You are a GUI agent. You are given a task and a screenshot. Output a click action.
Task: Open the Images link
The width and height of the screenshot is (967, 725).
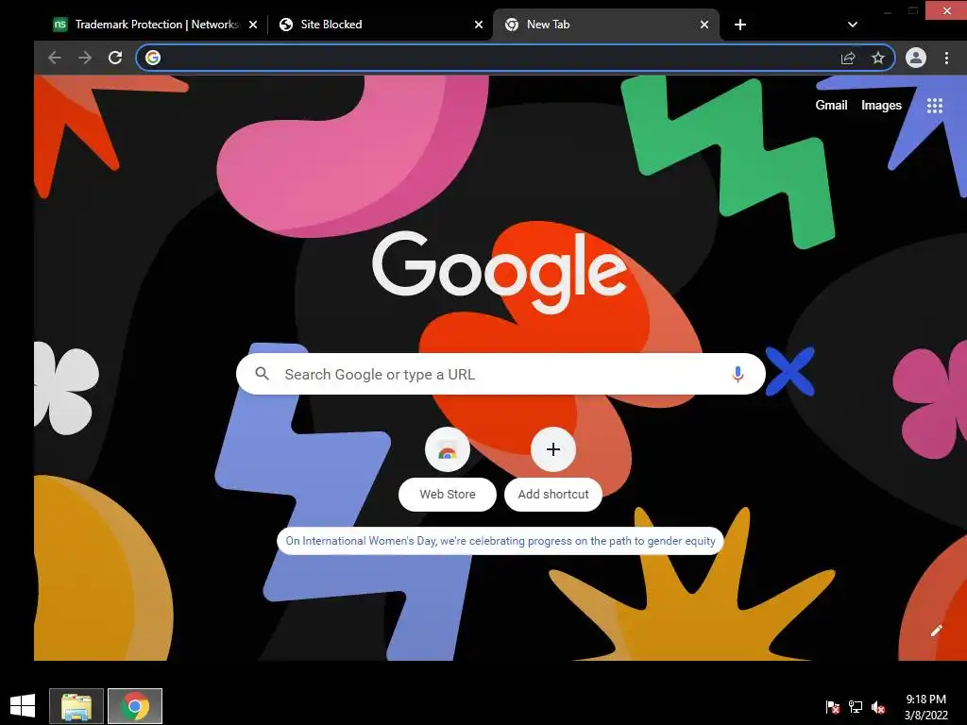[x=881, y=106]
